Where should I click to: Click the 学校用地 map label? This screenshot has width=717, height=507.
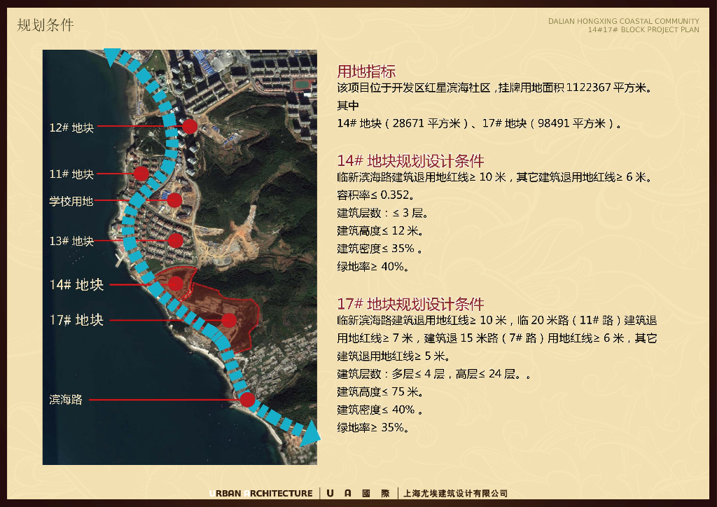pos(71,201)
